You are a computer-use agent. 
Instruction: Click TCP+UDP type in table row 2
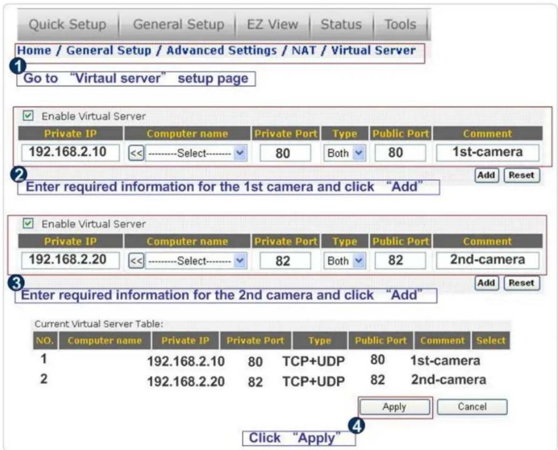click(x=313, y=382)
